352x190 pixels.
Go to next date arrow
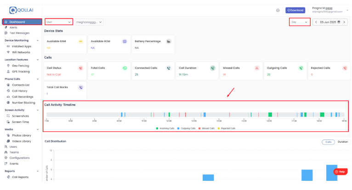click(x=344, y=22)
